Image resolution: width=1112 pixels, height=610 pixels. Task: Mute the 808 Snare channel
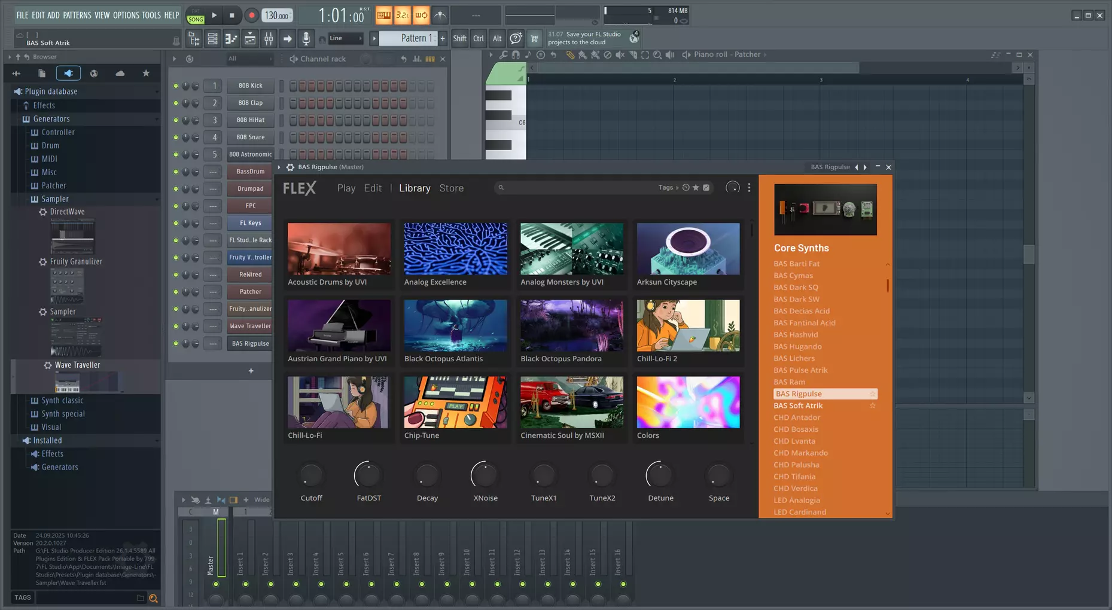click(175, 138)
